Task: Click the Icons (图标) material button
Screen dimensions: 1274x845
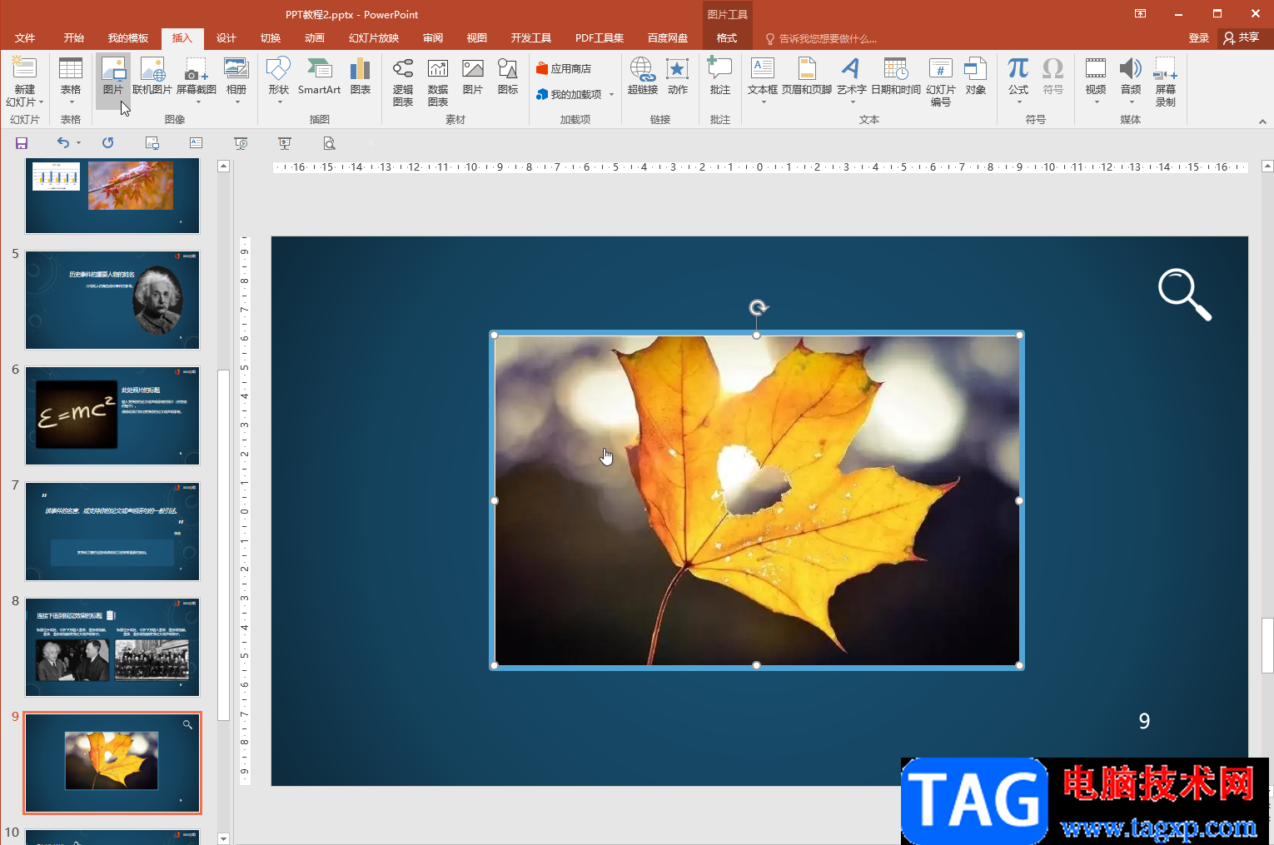Action: [x=508, y=76]
